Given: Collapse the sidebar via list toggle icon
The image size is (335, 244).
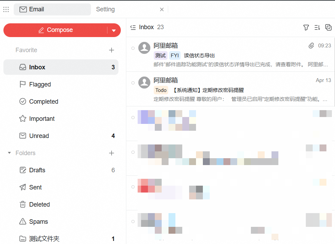Looking at the screenshot, I should (133, 27).
